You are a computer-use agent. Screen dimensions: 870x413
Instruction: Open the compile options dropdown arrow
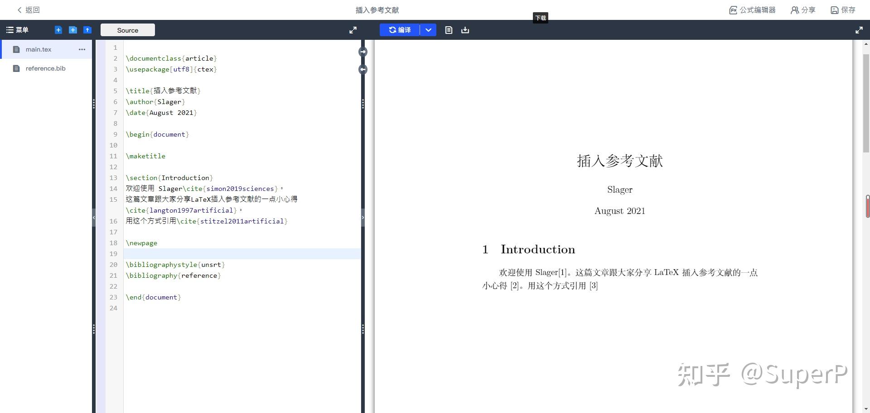(x=428, y=30)
